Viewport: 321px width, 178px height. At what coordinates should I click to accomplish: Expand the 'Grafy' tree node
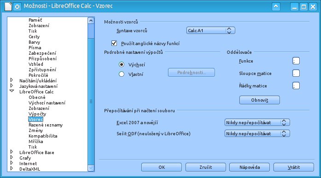click(12, 157)
